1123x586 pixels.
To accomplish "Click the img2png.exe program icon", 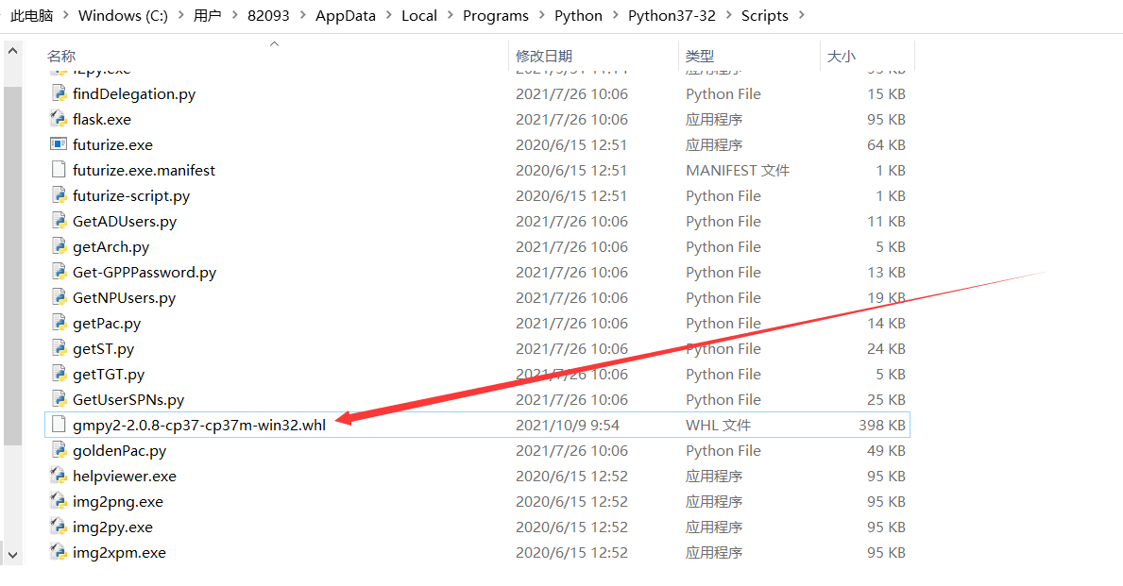I will [x=57, y=501].
